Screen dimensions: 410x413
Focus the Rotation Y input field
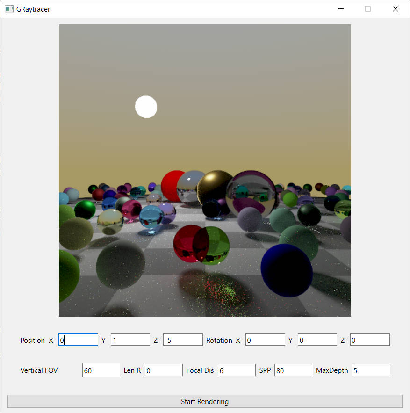(x=317, y=340)
